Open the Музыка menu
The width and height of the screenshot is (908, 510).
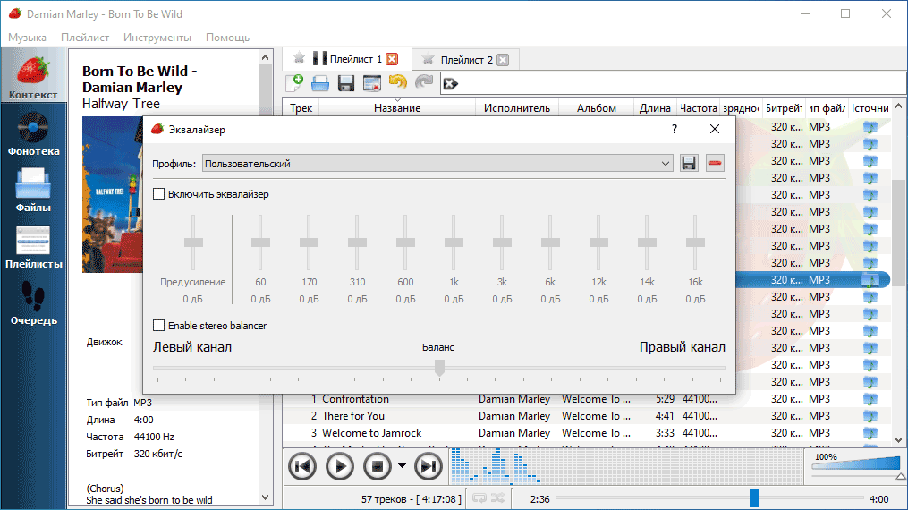(x=27, y=37)
